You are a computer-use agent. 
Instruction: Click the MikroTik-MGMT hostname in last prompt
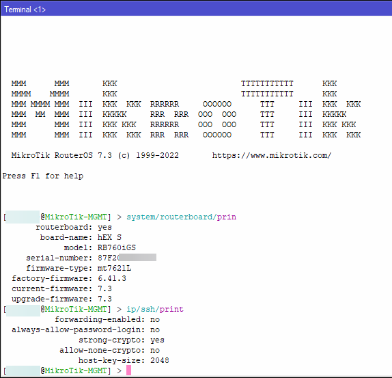coord(76,370)
